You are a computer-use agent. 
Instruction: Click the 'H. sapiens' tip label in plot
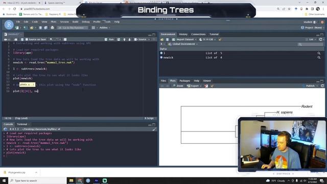point(285,112)
